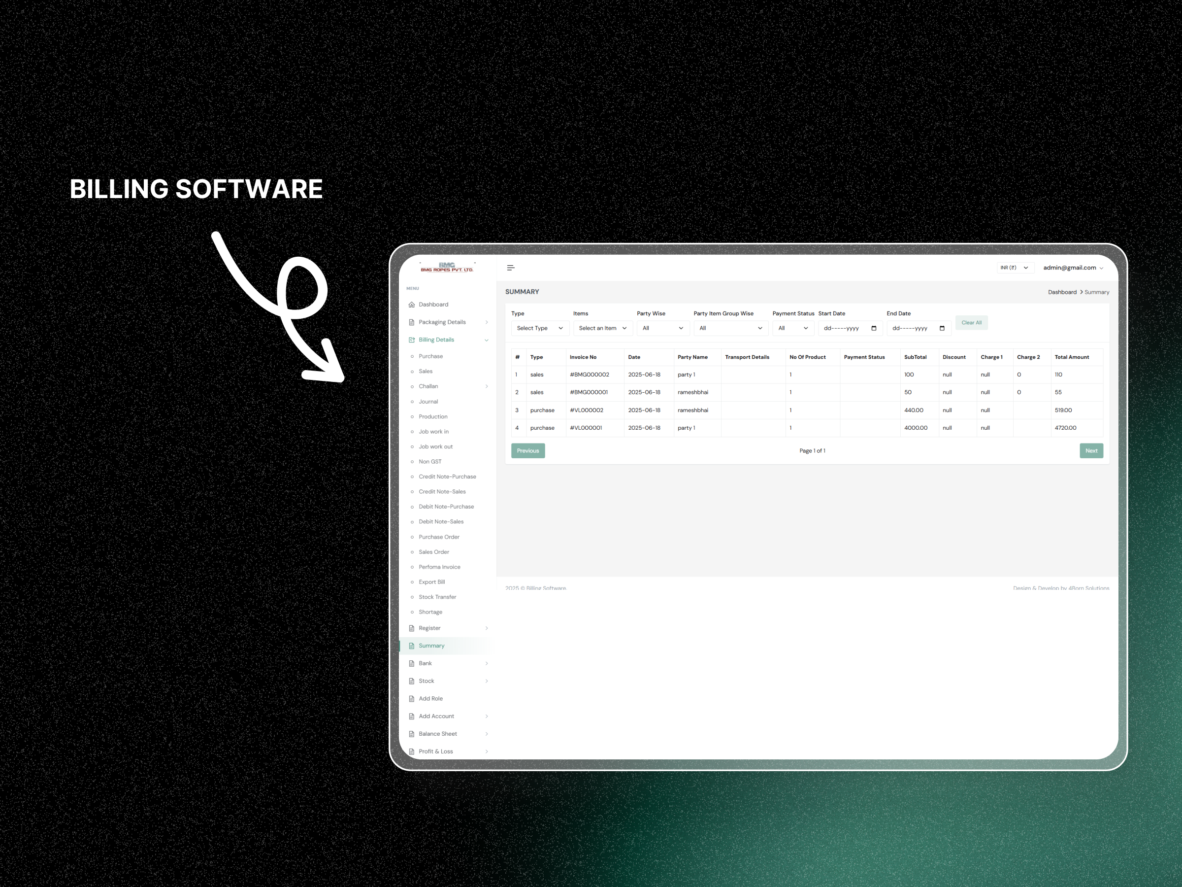The height and width of the screenshot is (887, 1182).
Task: Follow the Dashboard breadcrumb link
Action: tap(1062, 292)
